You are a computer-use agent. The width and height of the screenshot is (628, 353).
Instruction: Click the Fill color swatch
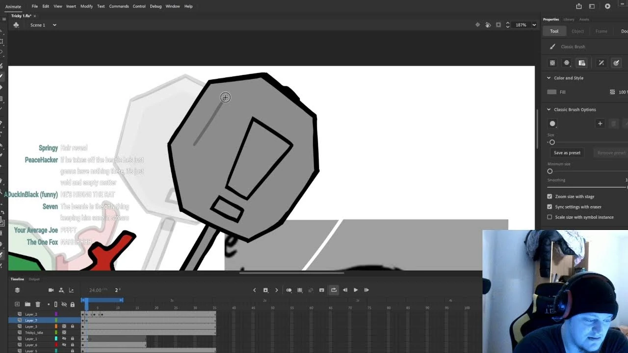click(x=551, y=92)
